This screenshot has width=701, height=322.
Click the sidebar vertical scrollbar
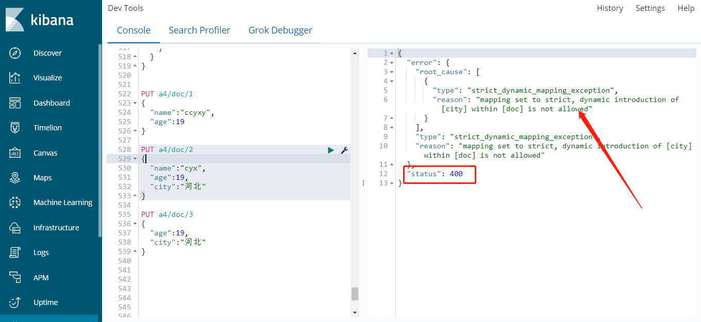click(100, 140)
